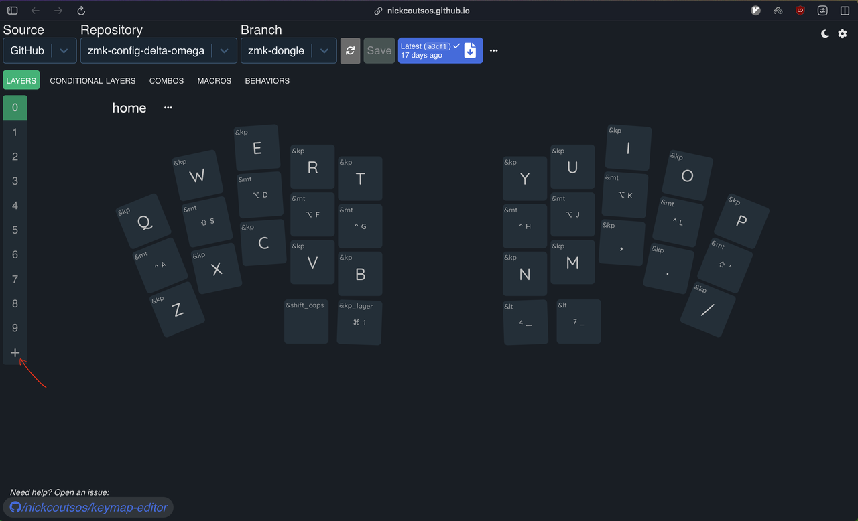The image size is (858, 521).
Task: Open the Source GitHub dropdown
Action: pyautogui.click(x=40, y=50)
